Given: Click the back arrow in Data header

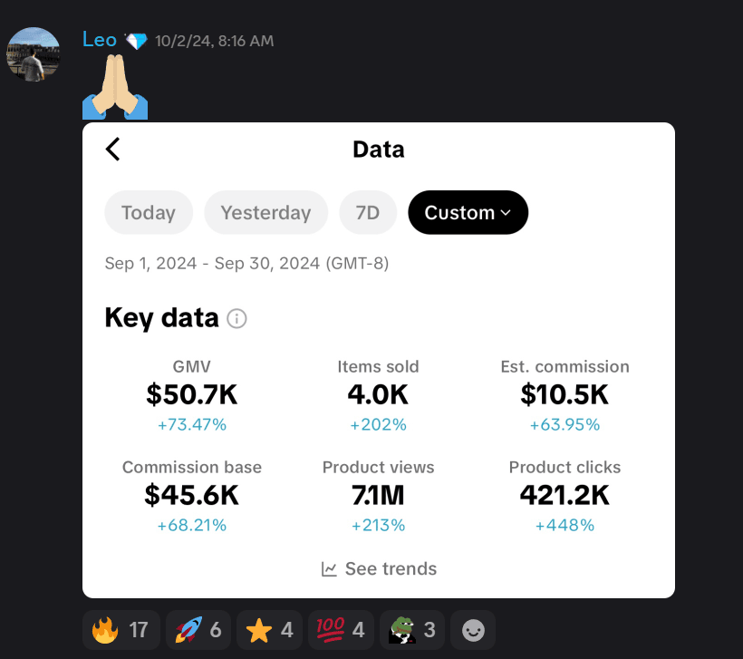Looking at the screenshot, I should (113, 150).
